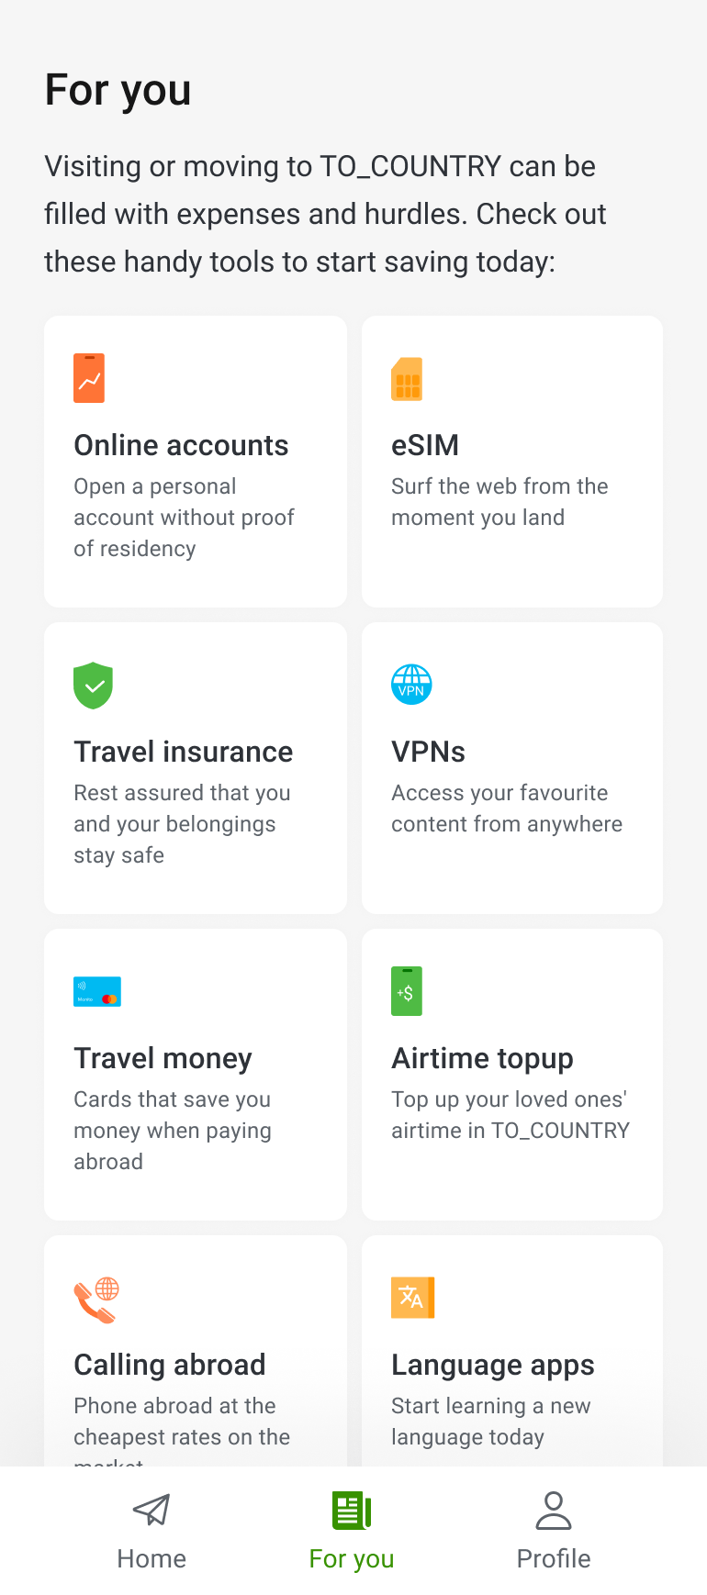Select the Travel insurance heading
707x1595 pixels.
184,752
